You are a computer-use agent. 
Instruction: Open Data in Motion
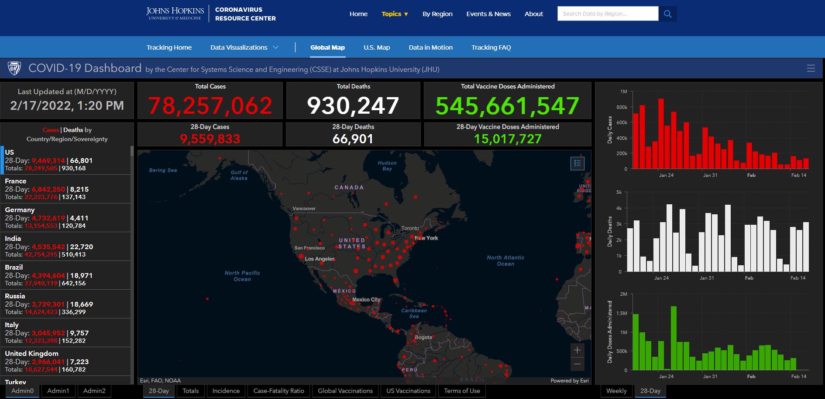click(x=430, y=47)
